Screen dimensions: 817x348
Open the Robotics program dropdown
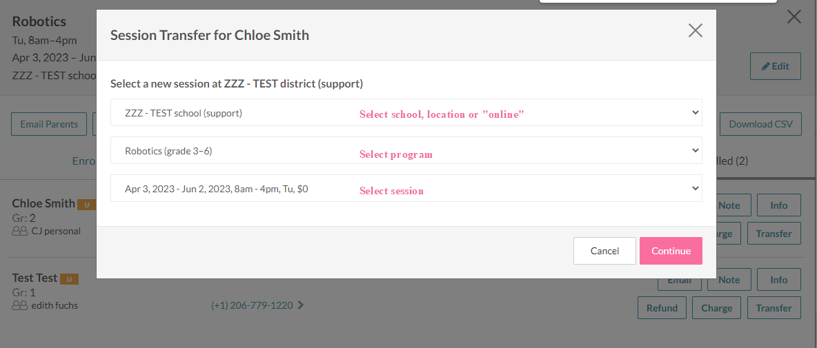coord(406,150)
